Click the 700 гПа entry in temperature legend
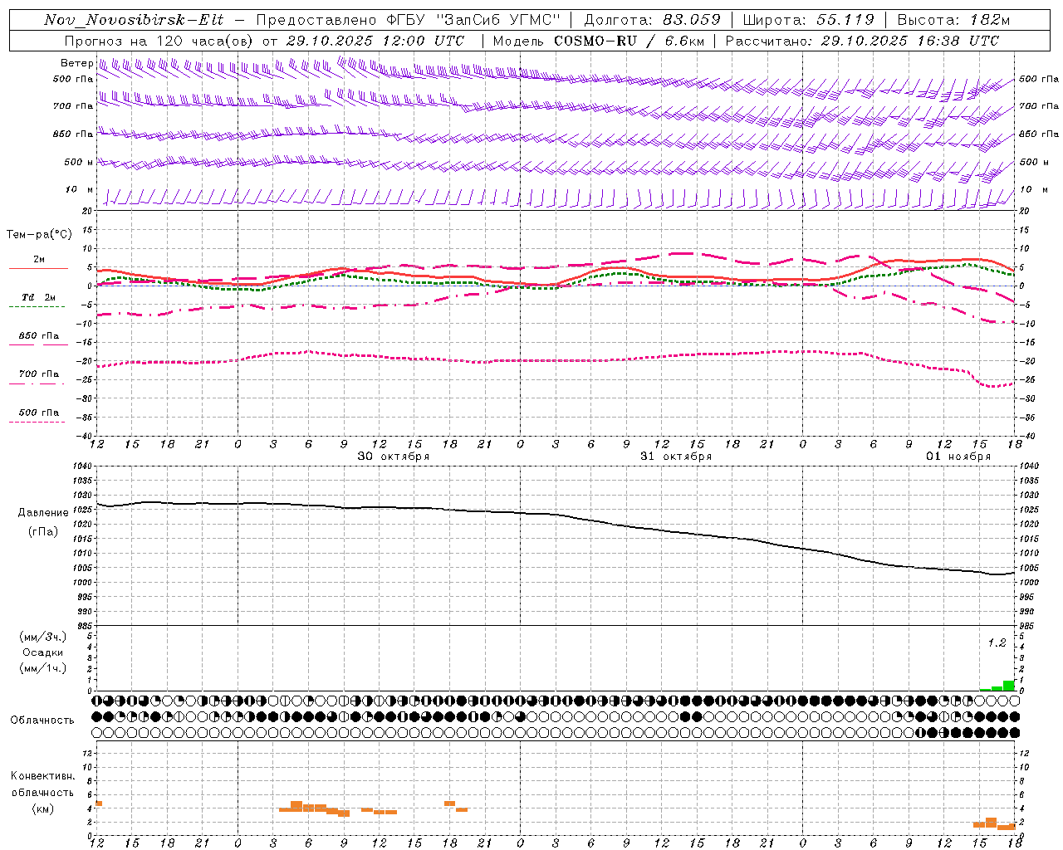The width and height of the screenshot is (1063, 850). tap(39, 374)
